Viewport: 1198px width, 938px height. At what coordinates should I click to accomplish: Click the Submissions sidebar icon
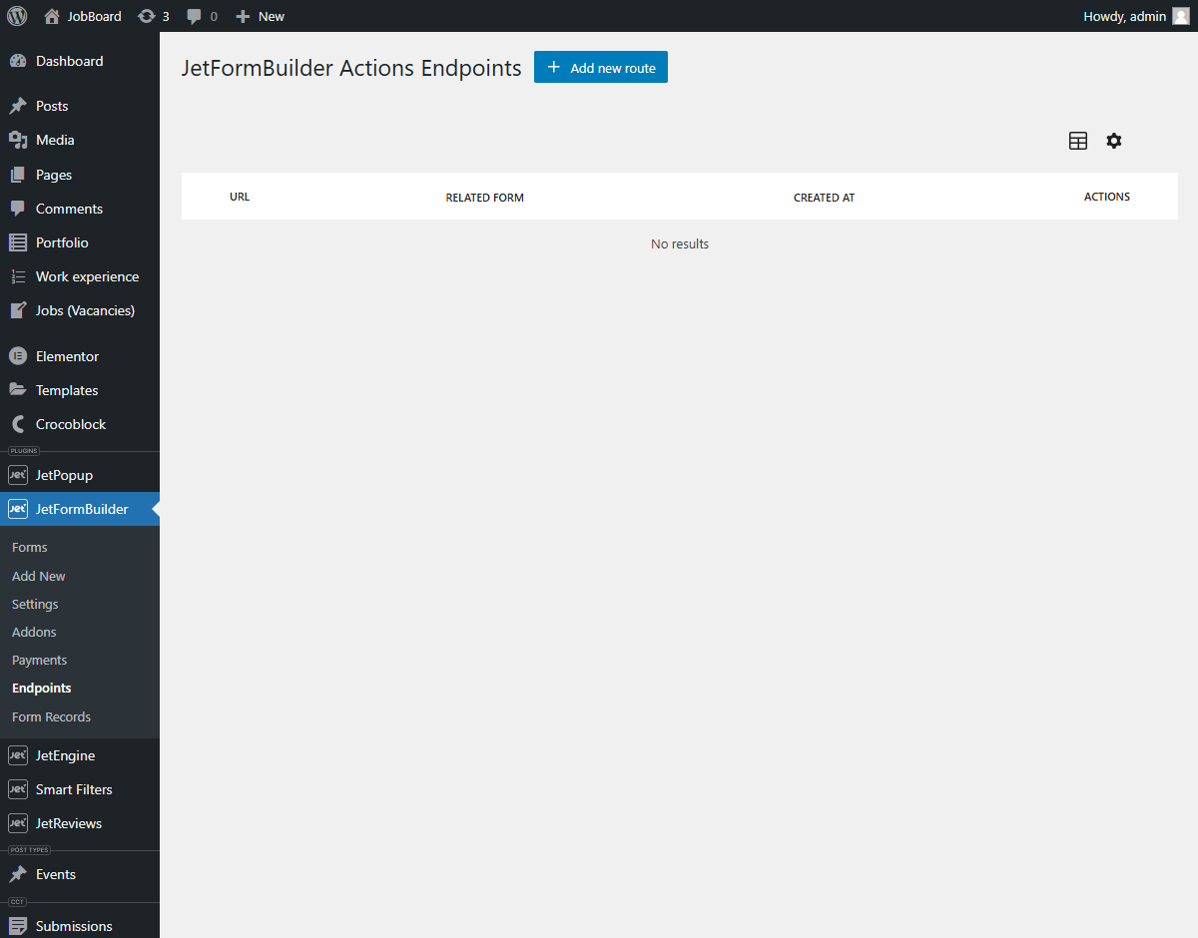[x=18, y=925]
